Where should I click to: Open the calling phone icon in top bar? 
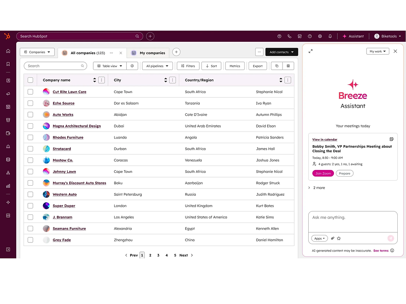tap(290, 36)
